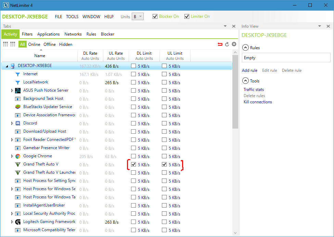Image resolution: width=334 pixels, height=237 pixels.
Task: Click the Gamebar Presence Writer icon
Action: [x=18, y=148]
